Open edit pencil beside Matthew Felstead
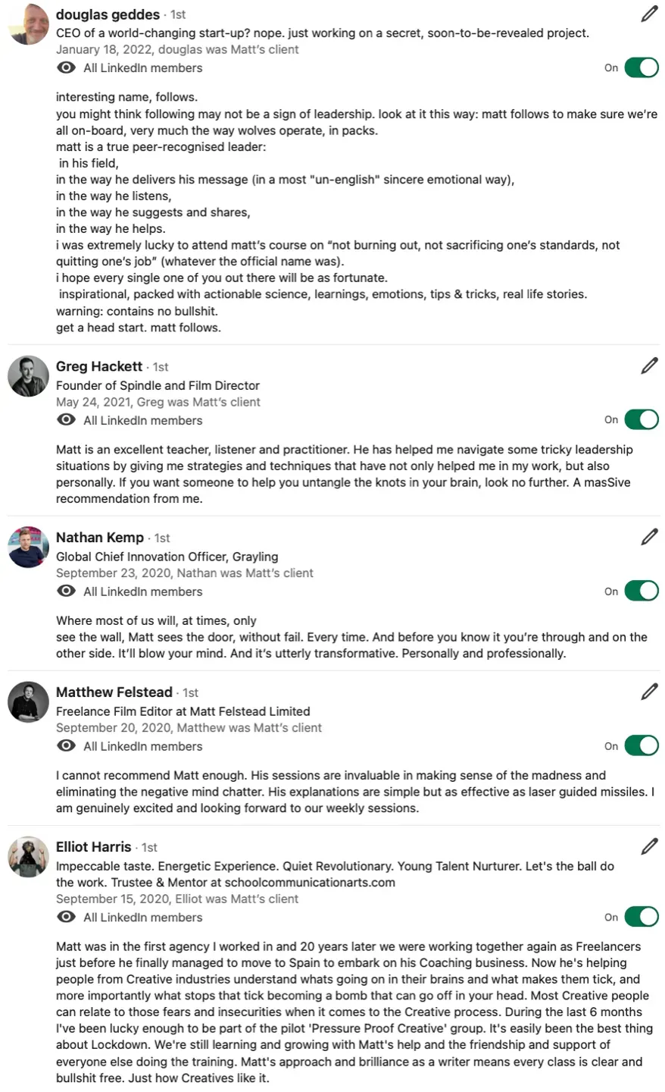The image size is (665, 1092). pos(649,692)
